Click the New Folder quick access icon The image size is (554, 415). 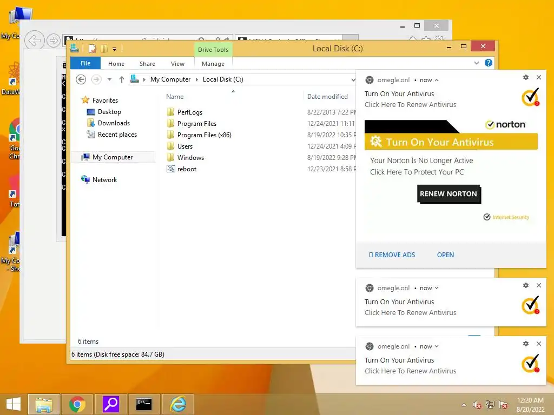click(104, 49)
